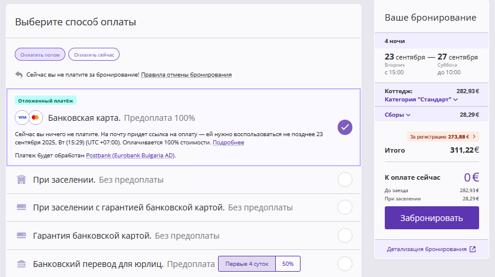This screenshot has height=277, width=495.
Task: Select the 50% prepayment option
Action: (x=288, y=263)
